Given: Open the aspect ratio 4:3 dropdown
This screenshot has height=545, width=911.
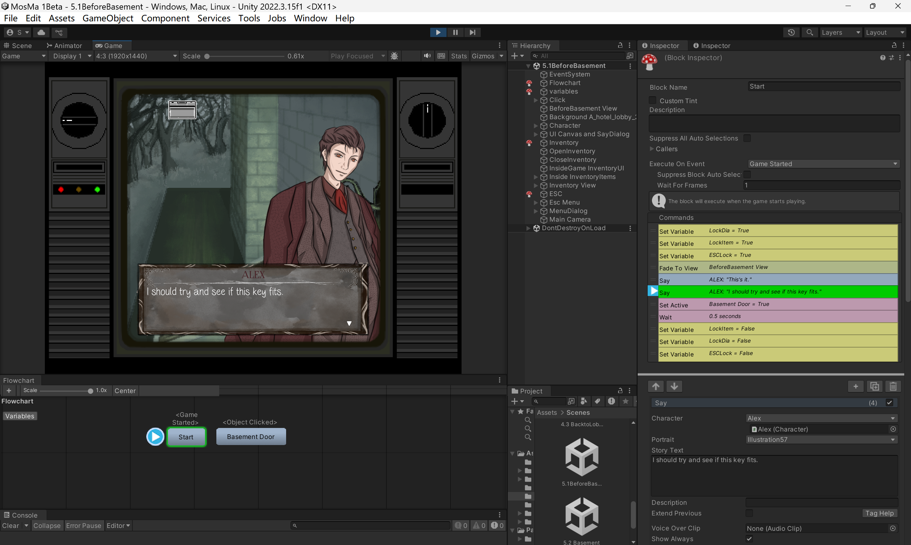Looking at the screenshot, I should (x=136, y=56).
